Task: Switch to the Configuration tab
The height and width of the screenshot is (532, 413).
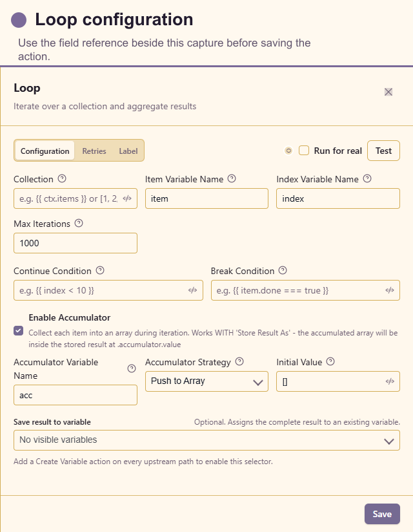Action: [45, 151]
